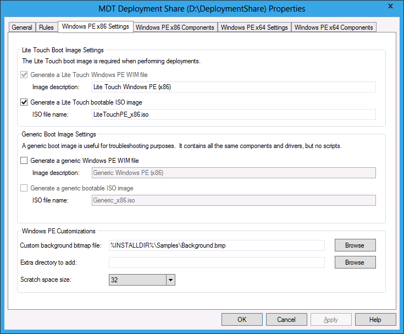Browse for custom background bitmap file
404x334 pixels.
(x=355, y=245)
